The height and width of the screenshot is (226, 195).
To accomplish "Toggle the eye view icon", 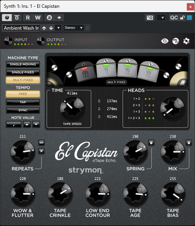I will [164, 41].
